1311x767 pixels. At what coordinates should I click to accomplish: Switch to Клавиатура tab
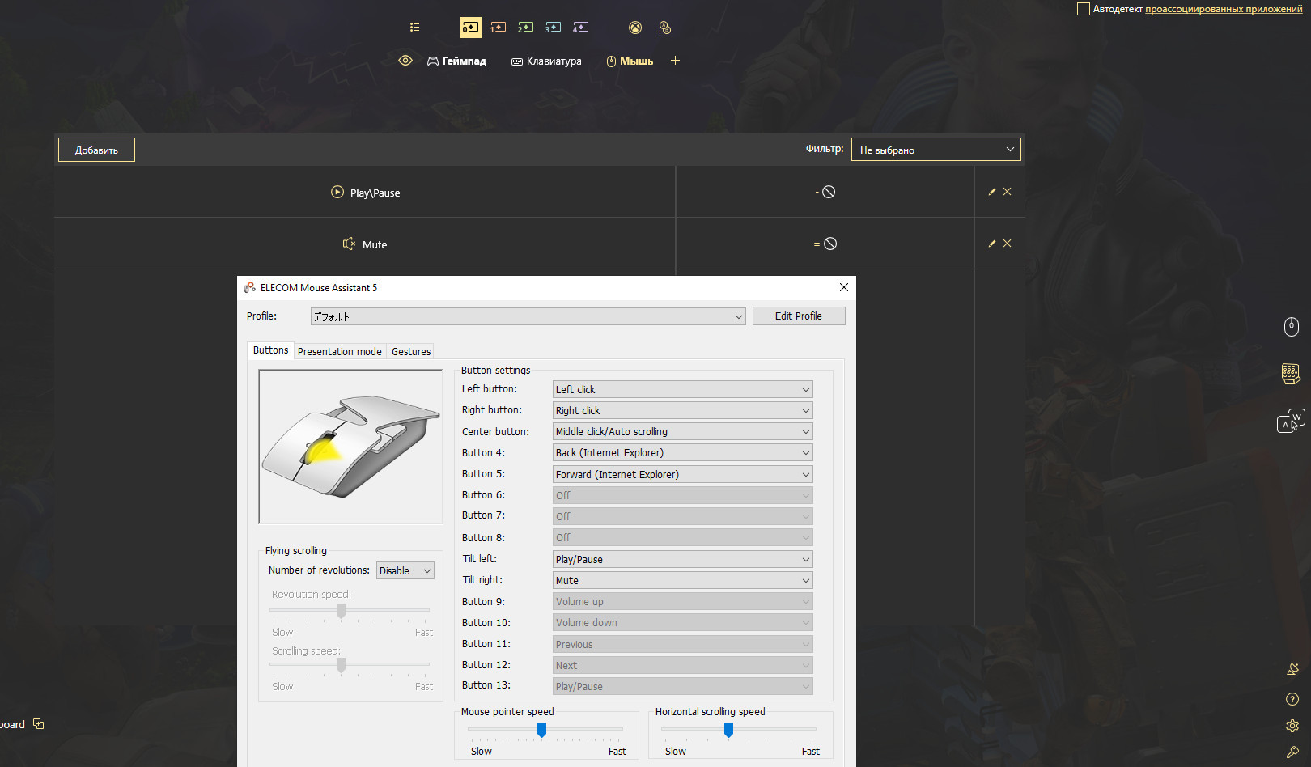click(x=546, y=61)
